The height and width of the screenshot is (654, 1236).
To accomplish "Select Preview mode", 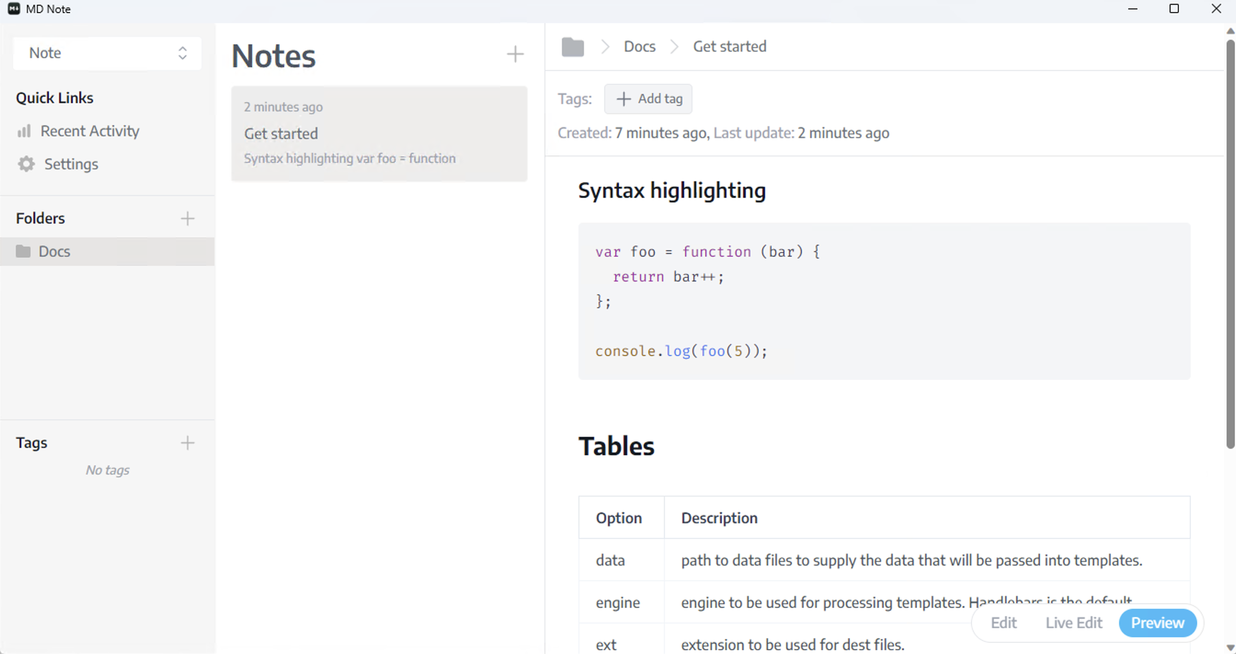I will click(1157, 623).
